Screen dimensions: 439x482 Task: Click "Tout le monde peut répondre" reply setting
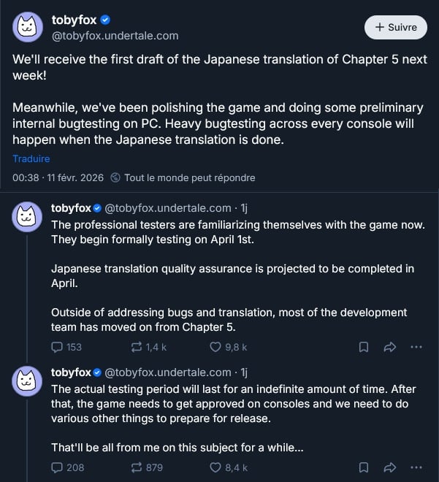188,177
